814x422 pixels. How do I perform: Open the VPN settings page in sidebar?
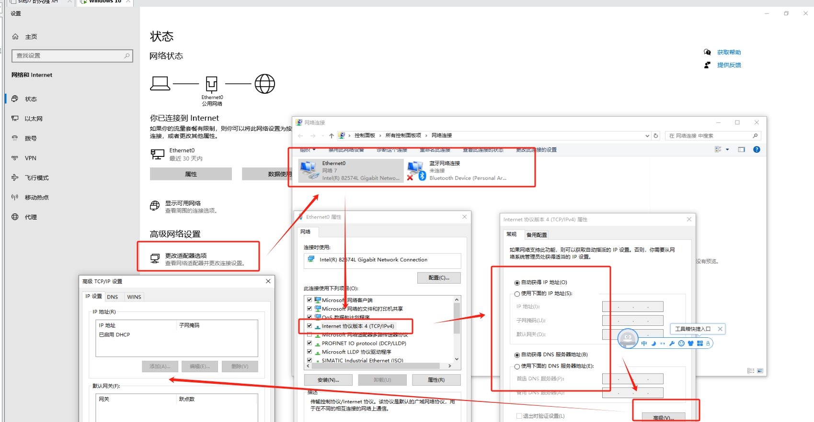31,158
